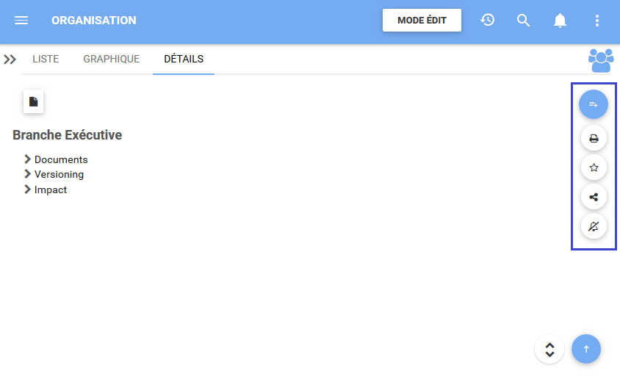Expand side panel with double chevron
Viewport: 620px width, 379px height.
click(10, 59)
